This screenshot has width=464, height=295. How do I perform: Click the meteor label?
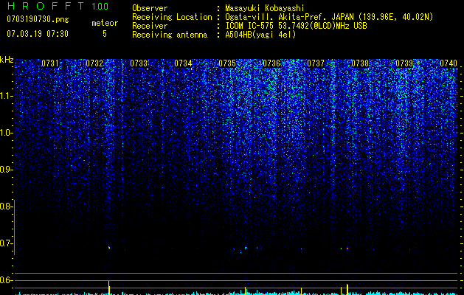click(x=105, y=23)
